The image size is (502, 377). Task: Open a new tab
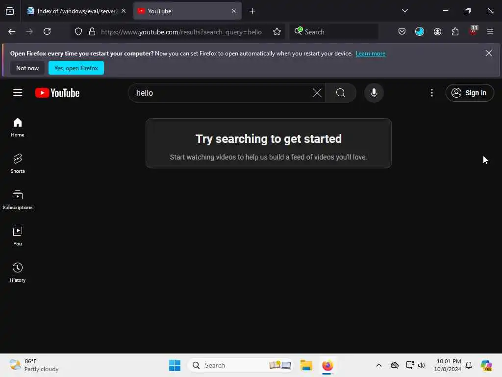coord(252,11)
